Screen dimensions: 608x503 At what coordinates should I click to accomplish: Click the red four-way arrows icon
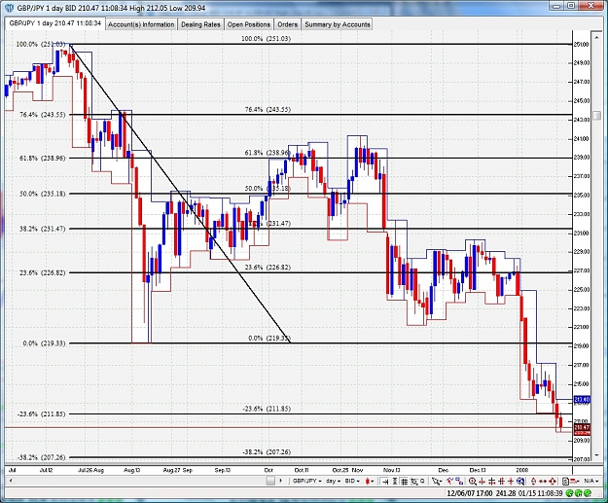pyautogui.click(x=553, y=482)
